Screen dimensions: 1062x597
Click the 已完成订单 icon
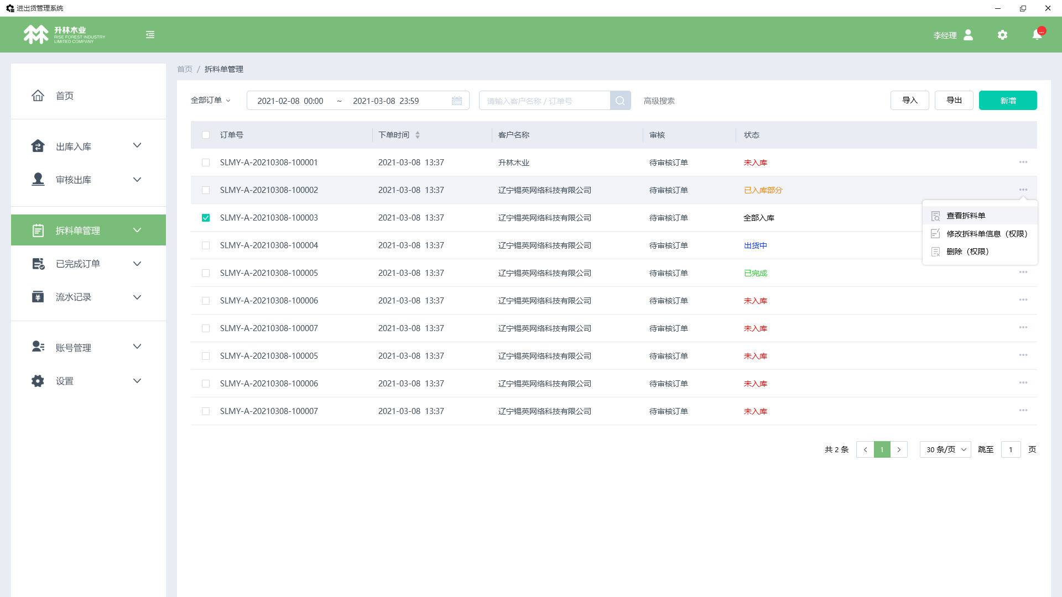point(38,264)
